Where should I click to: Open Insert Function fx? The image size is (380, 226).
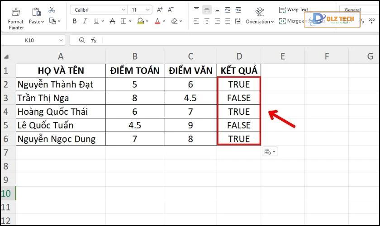point(94,40)
